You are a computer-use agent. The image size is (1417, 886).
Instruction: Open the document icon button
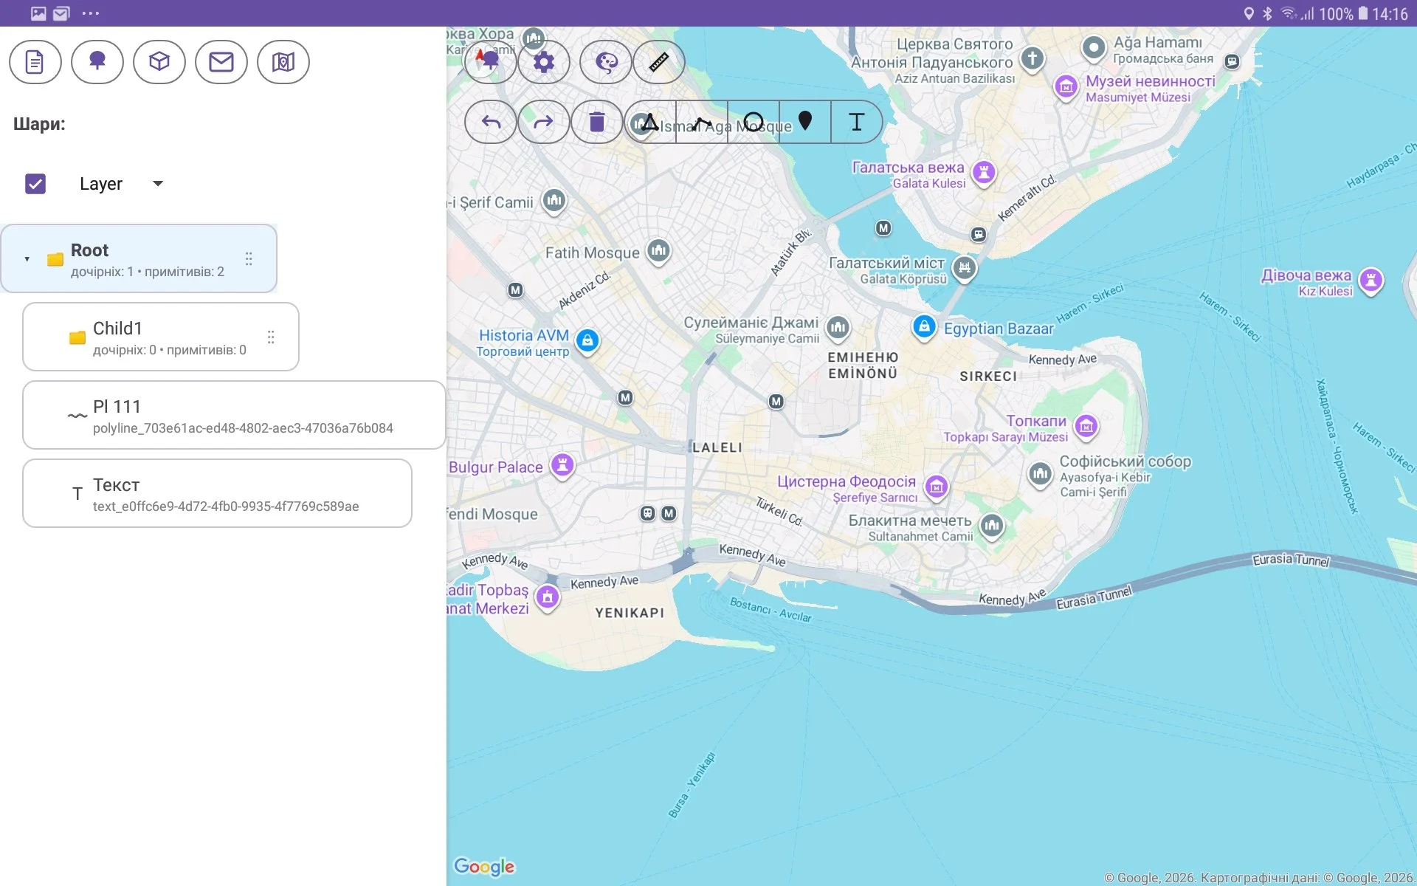pyautogui.click(x=35, y=62)
